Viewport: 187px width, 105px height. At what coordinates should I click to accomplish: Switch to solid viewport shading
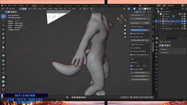click(x=145, y=9)
